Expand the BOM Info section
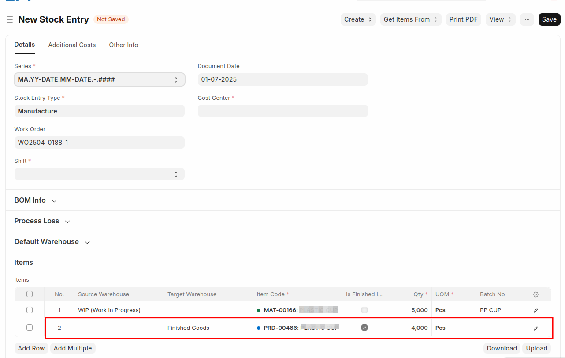 coord(36,200)
